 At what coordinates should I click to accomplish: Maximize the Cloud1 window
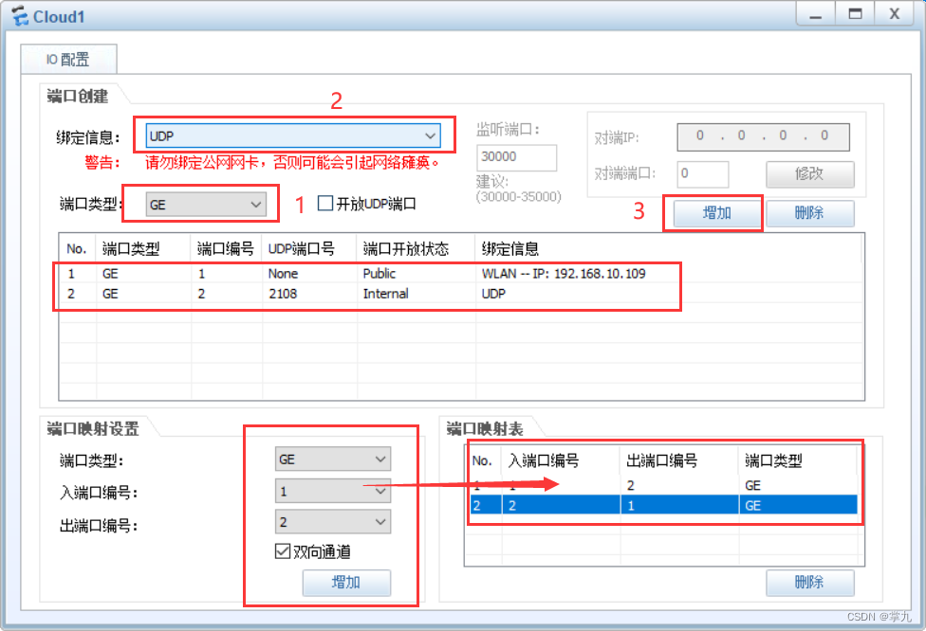[x=855, y=14]
